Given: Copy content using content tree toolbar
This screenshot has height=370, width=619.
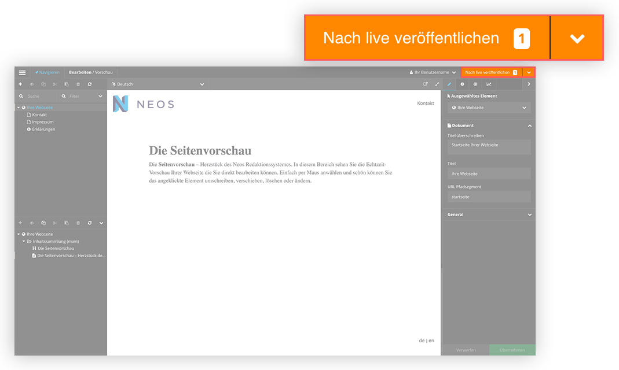Looking at the screenshot, I should (43, 223).
